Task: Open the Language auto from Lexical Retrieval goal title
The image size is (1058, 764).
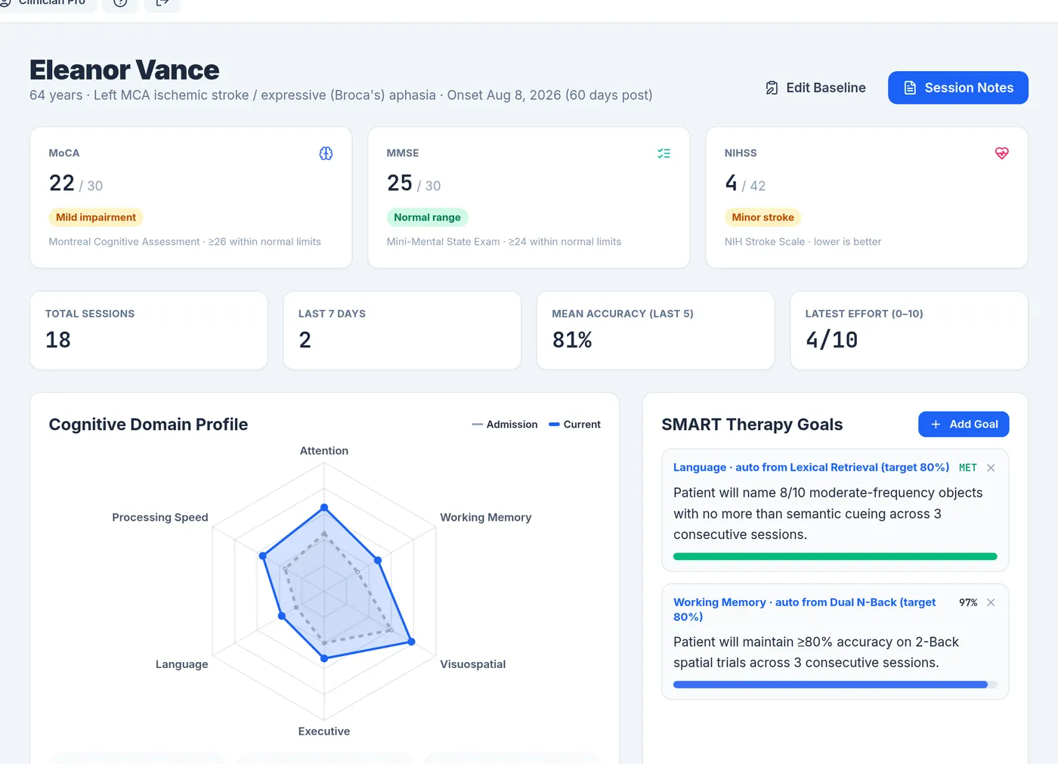Action: [812, 468]
